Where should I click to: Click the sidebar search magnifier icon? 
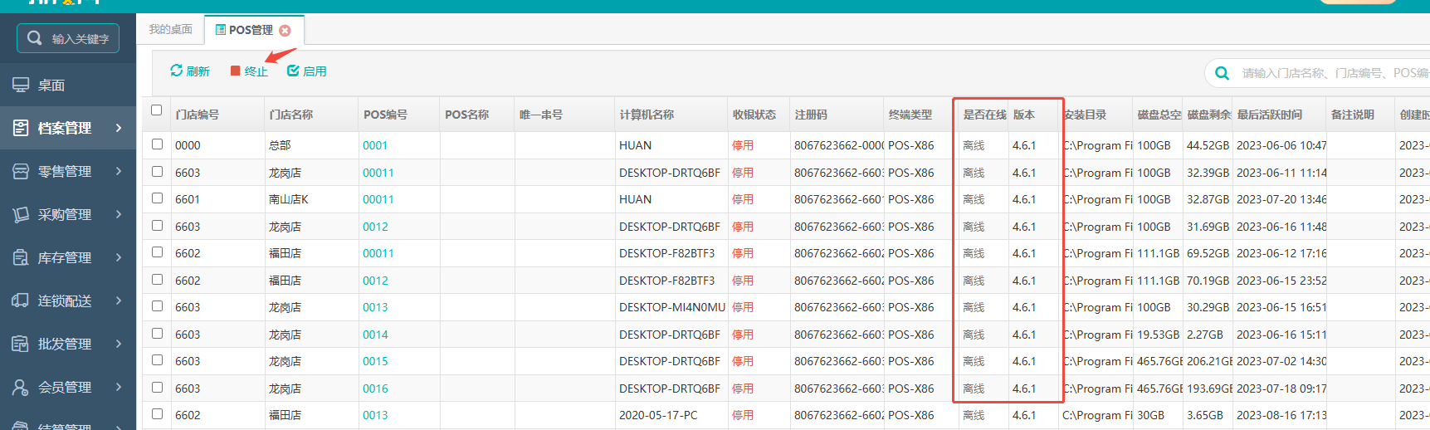click(34, 38)
